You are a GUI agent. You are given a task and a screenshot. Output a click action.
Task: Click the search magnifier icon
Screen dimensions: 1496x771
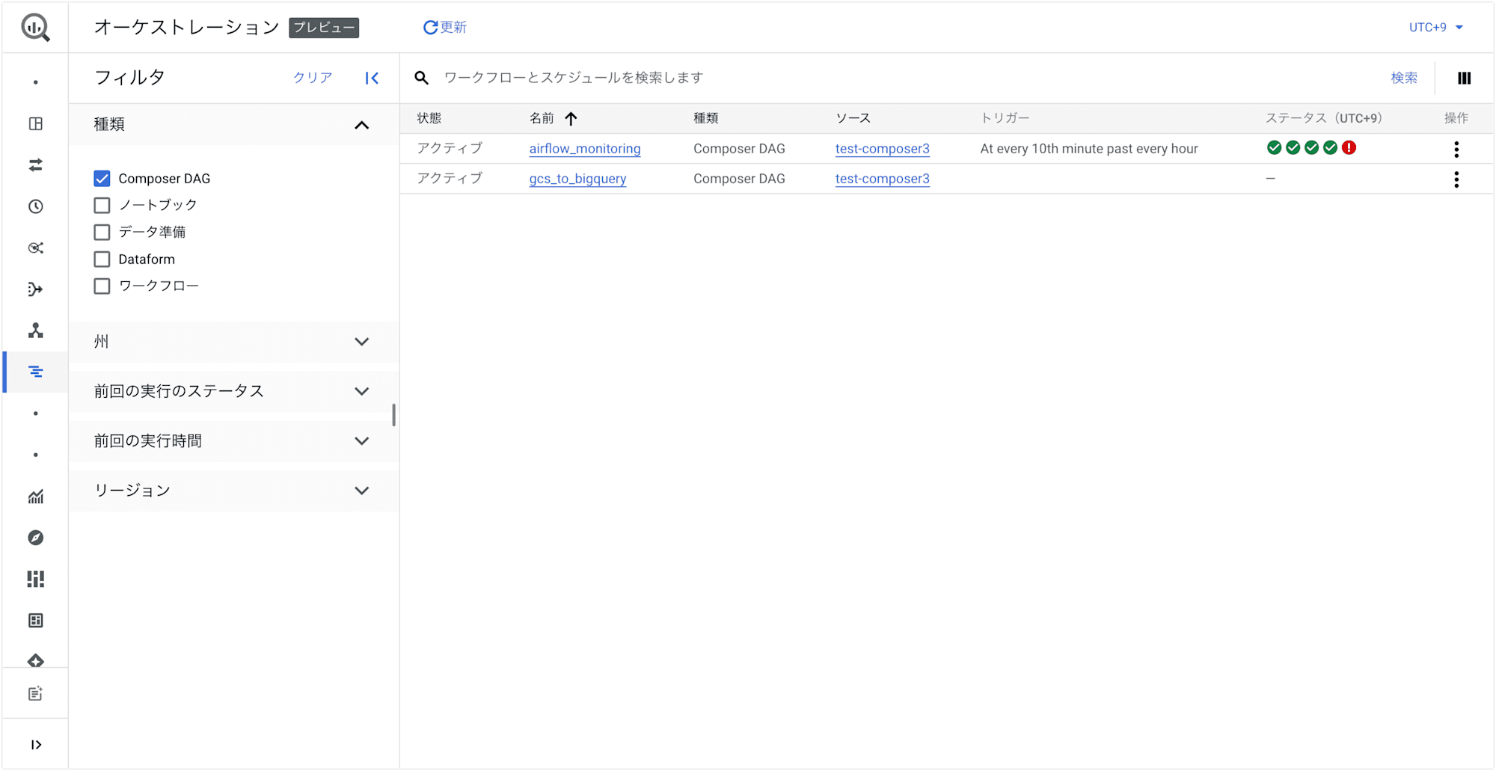click(422, 78)
